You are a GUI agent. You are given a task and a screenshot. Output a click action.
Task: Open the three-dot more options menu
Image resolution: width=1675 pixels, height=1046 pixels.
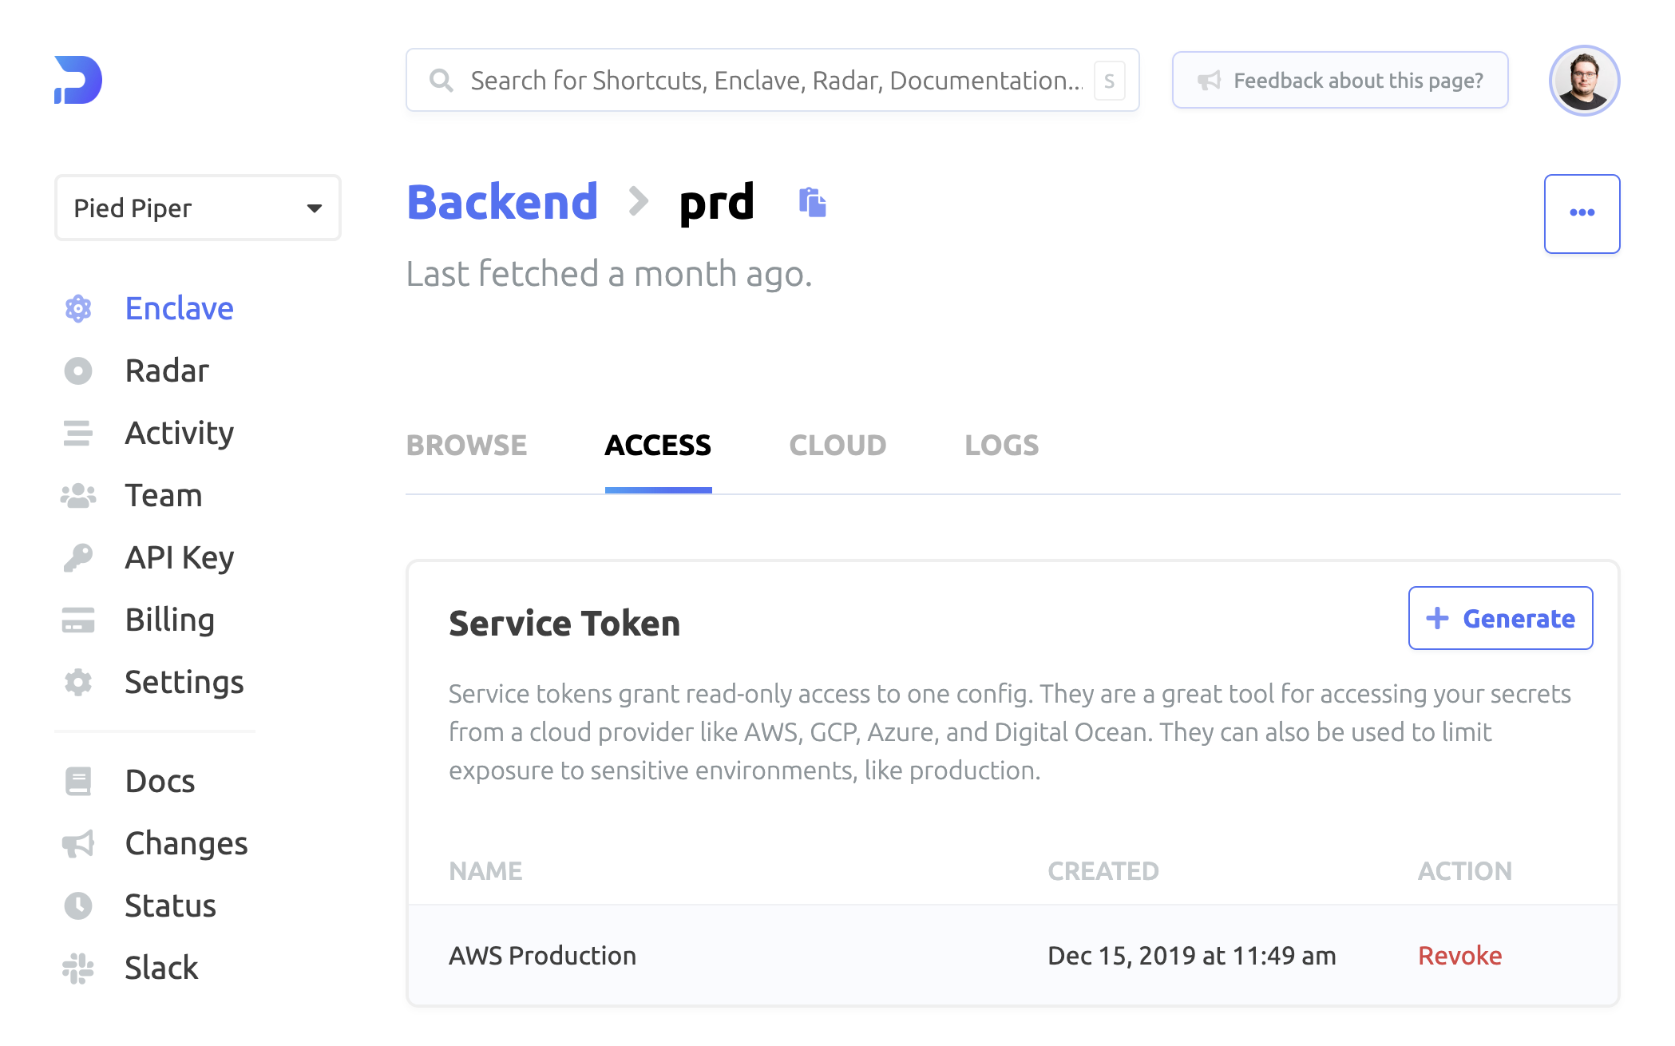1581,213
